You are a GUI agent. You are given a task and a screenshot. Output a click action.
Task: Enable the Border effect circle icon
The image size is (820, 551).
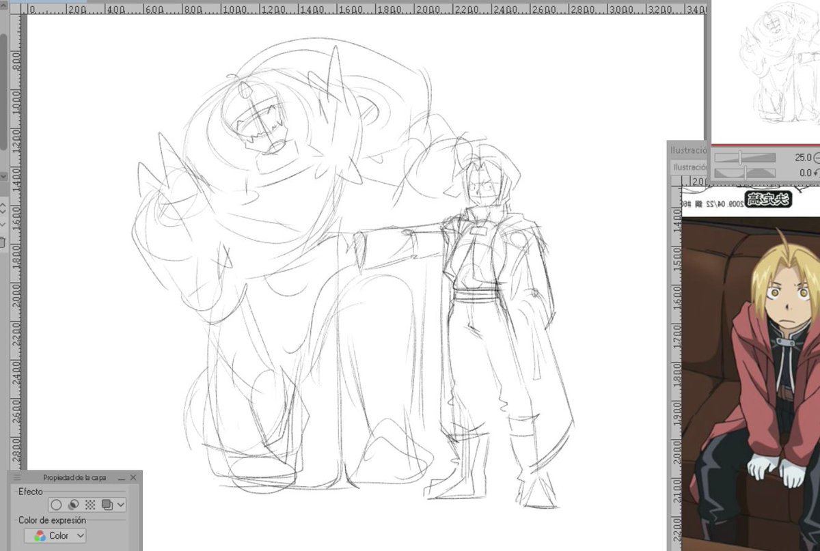click(56, 505)
